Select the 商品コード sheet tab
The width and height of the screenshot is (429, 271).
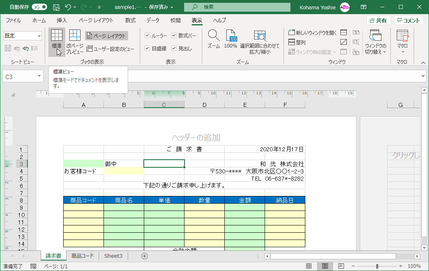click(83, 256)
